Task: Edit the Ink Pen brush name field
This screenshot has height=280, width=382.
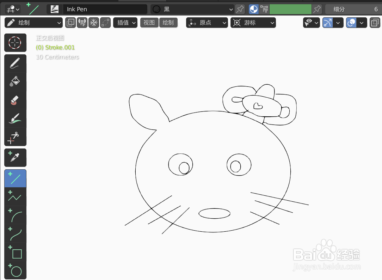Action: click(105, 9)
